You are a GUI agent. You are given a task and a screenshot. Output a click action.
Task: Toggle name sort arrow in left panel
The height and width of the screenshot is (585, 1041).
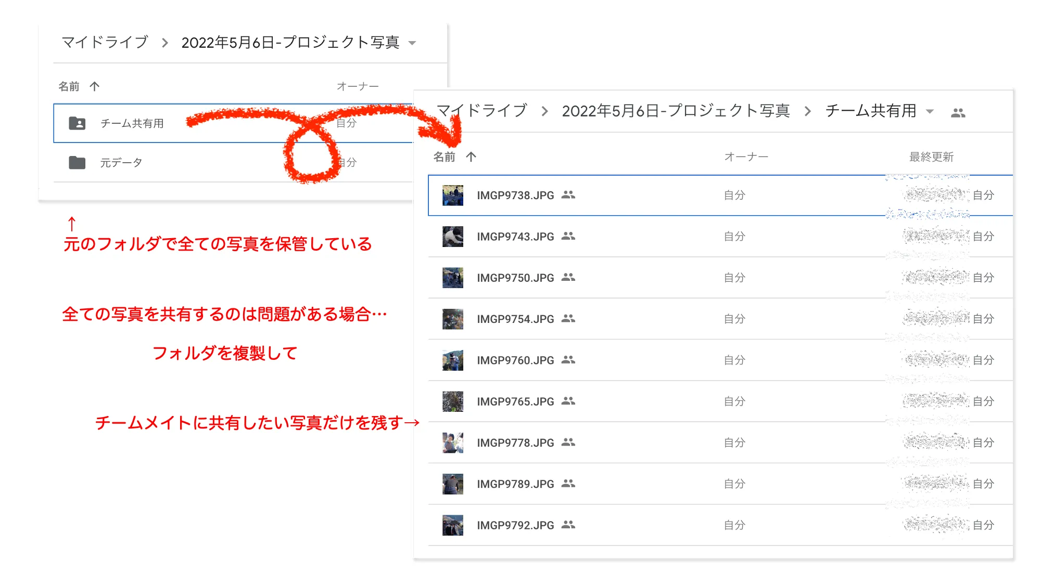(x=94, y=86)
